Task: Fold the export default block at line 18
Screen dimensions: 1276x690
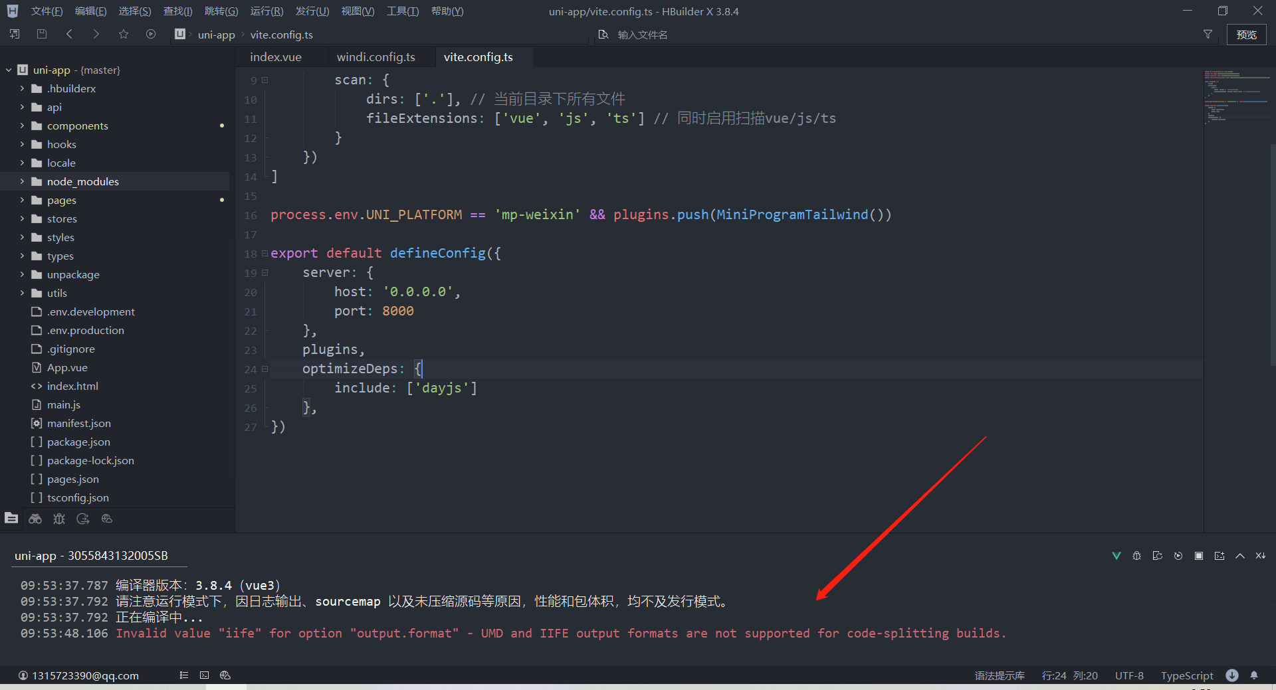Action: 265,253
